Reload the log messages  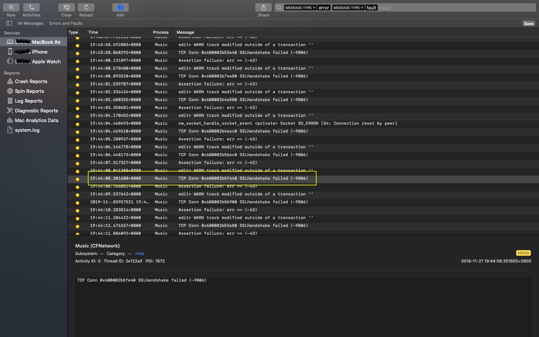(86, 7)
